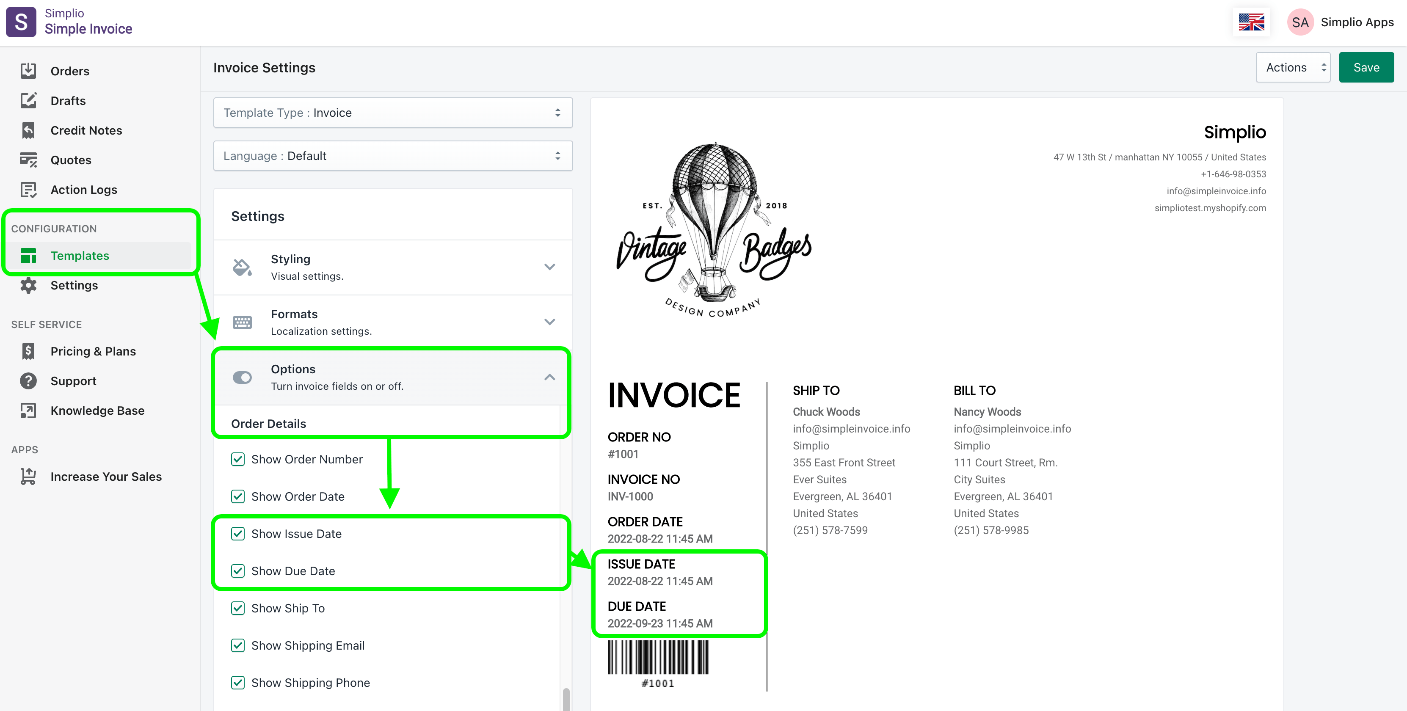Uncheck Show Due Date checkbox

pos(237,570)
